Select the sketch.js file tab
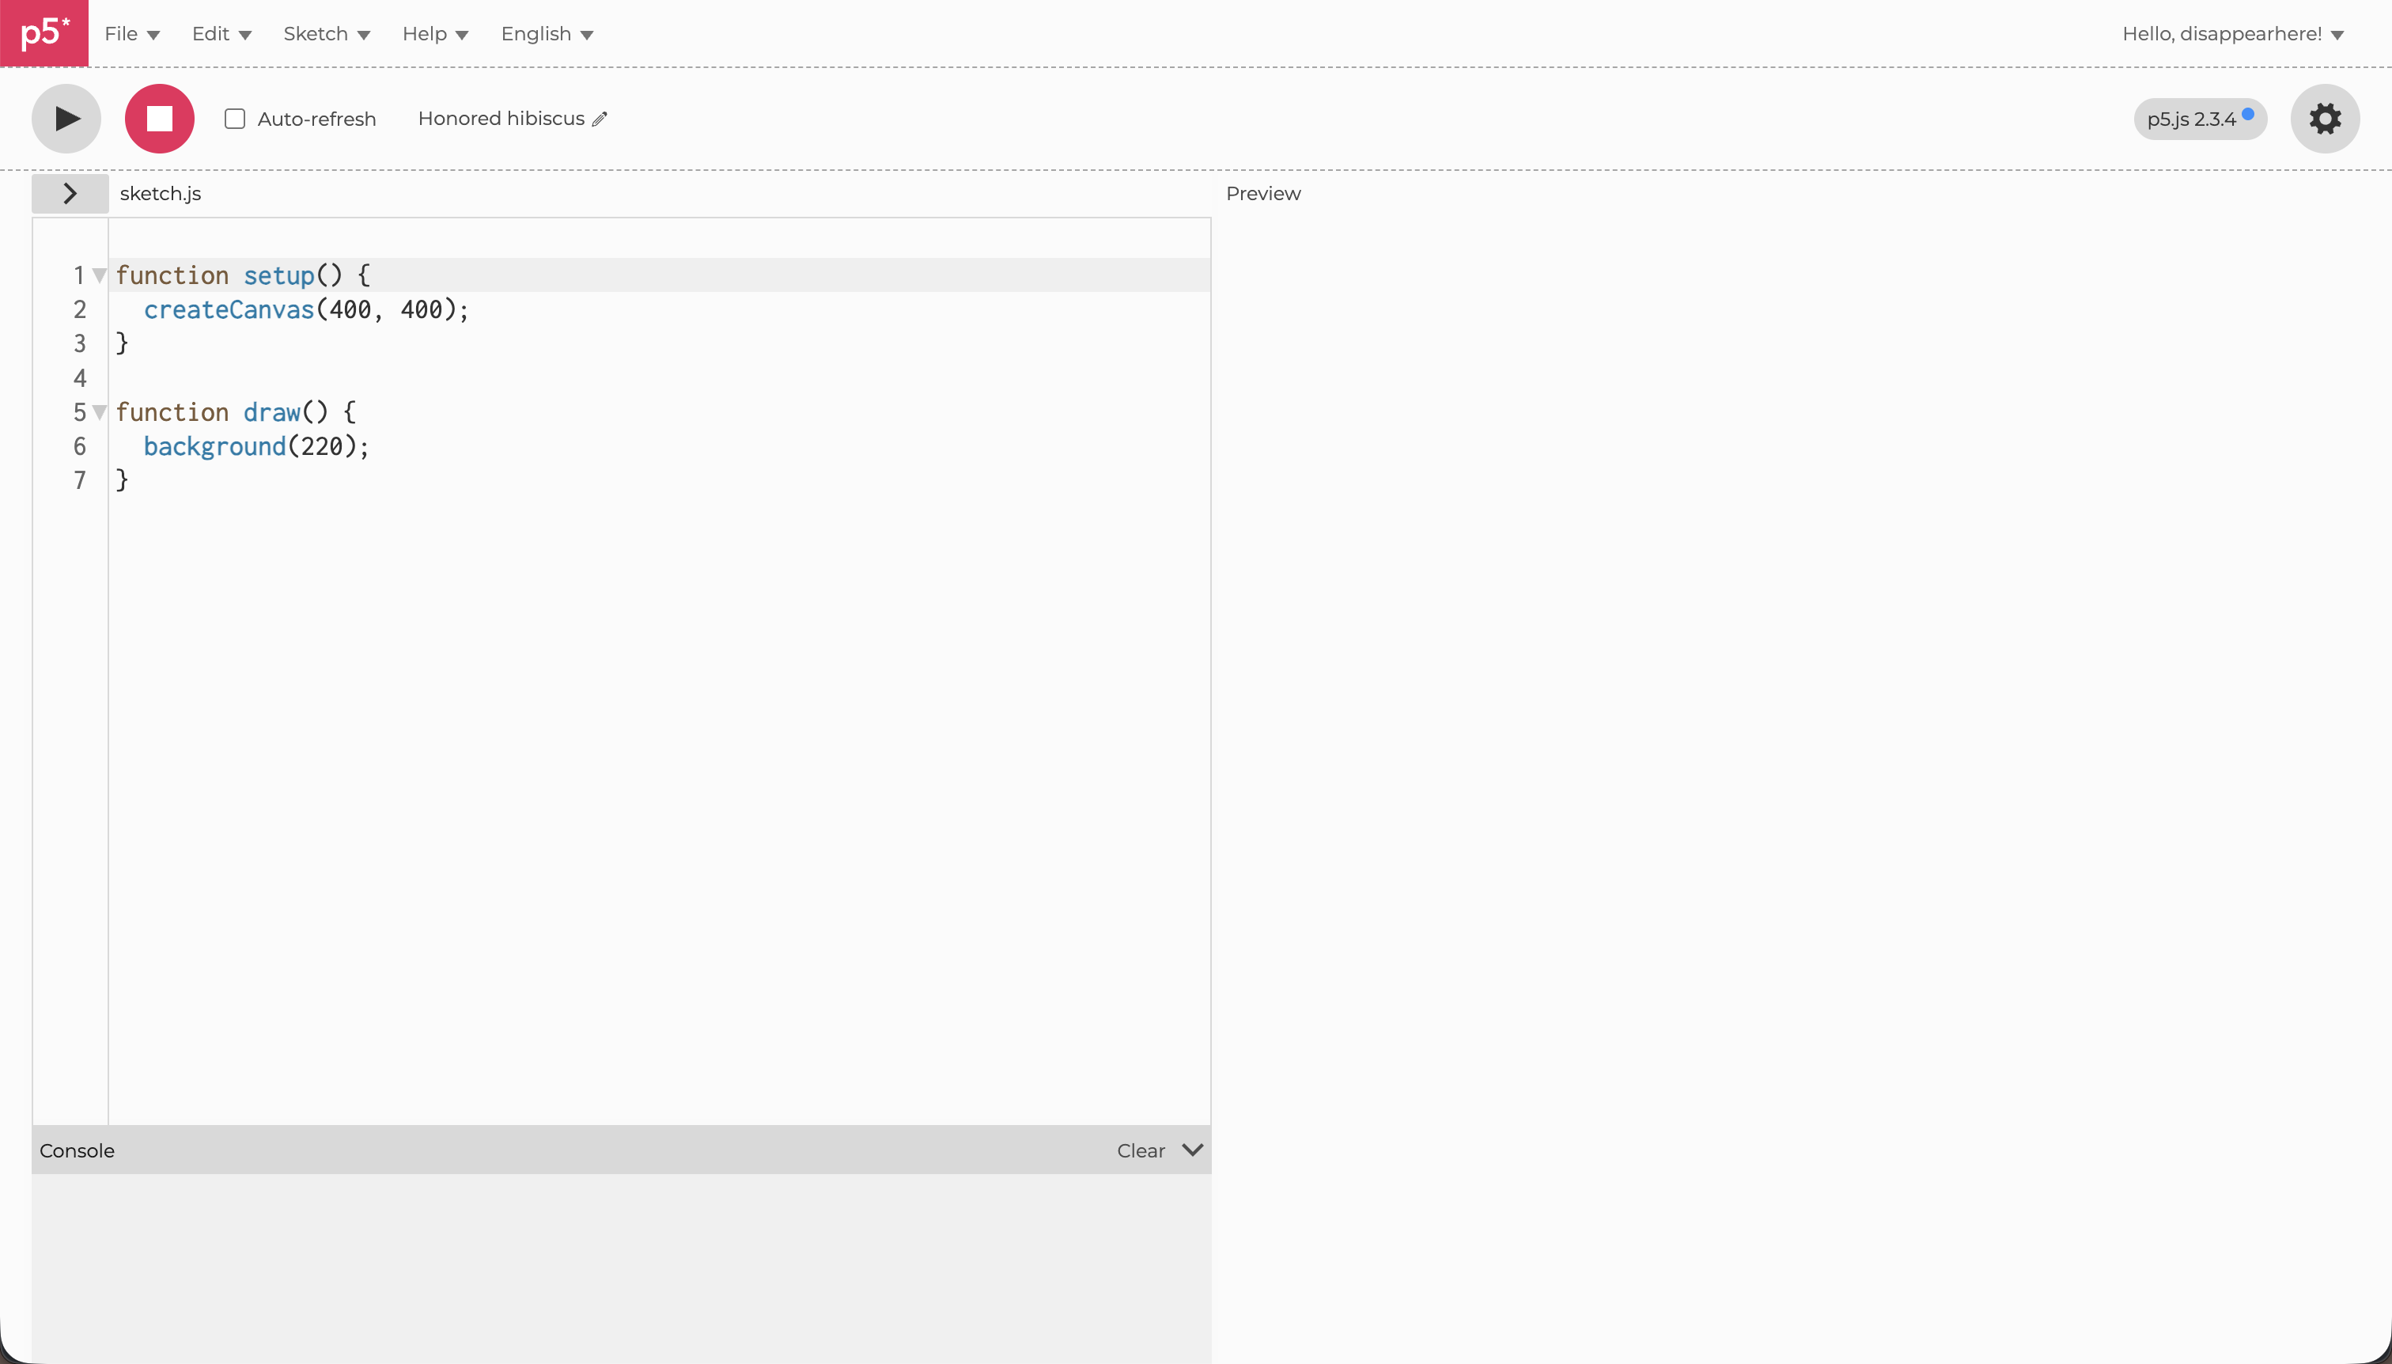The width and height of the screenshot is (2392, 1364). 160,194
